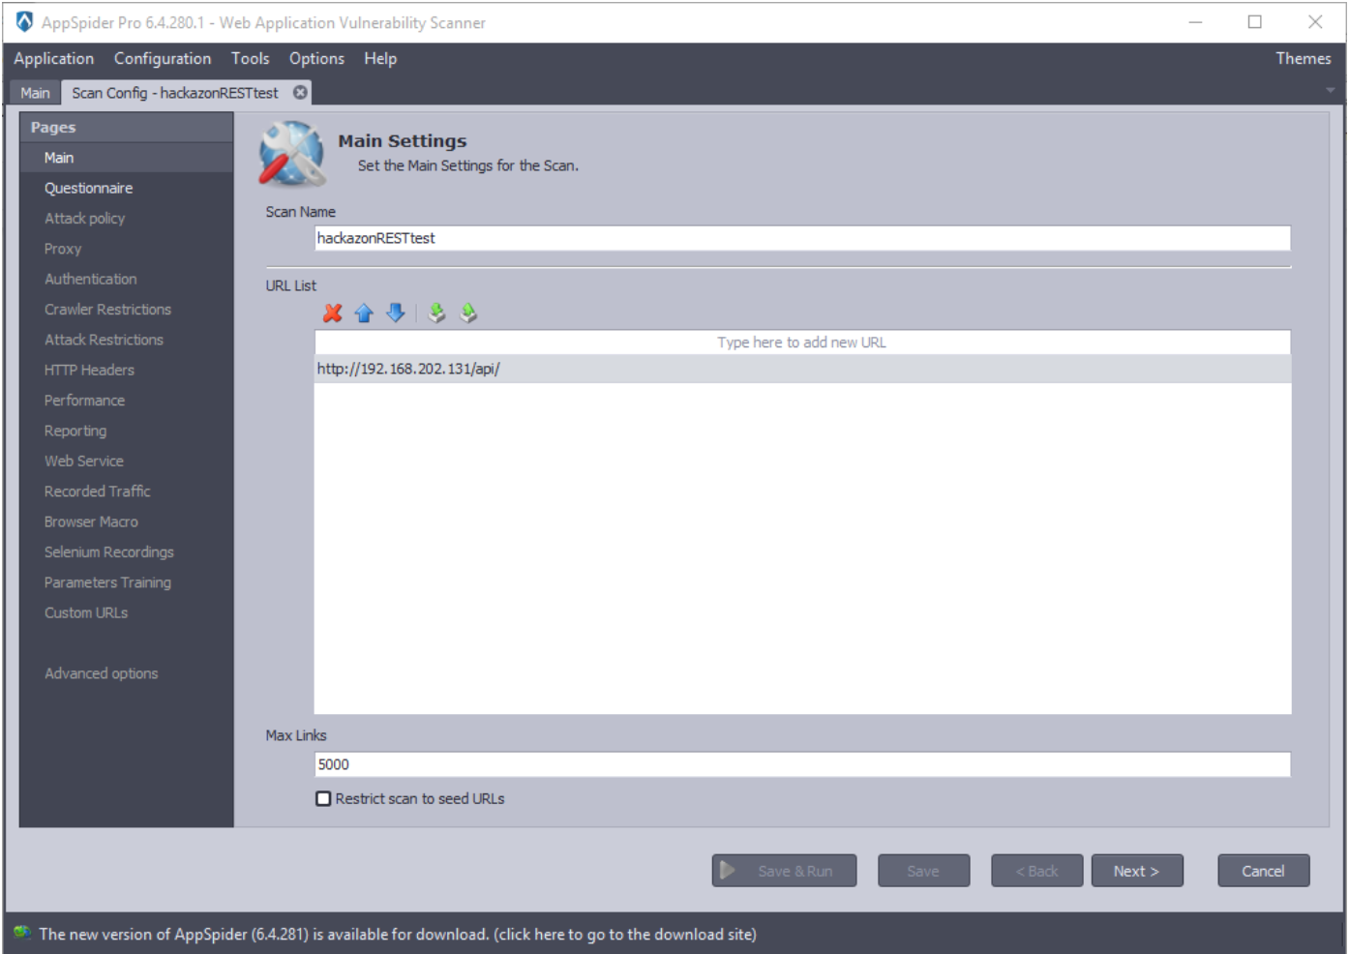Open the Parameters Training page
This screenshot has height=954, width=1349.
coord(127,581)
